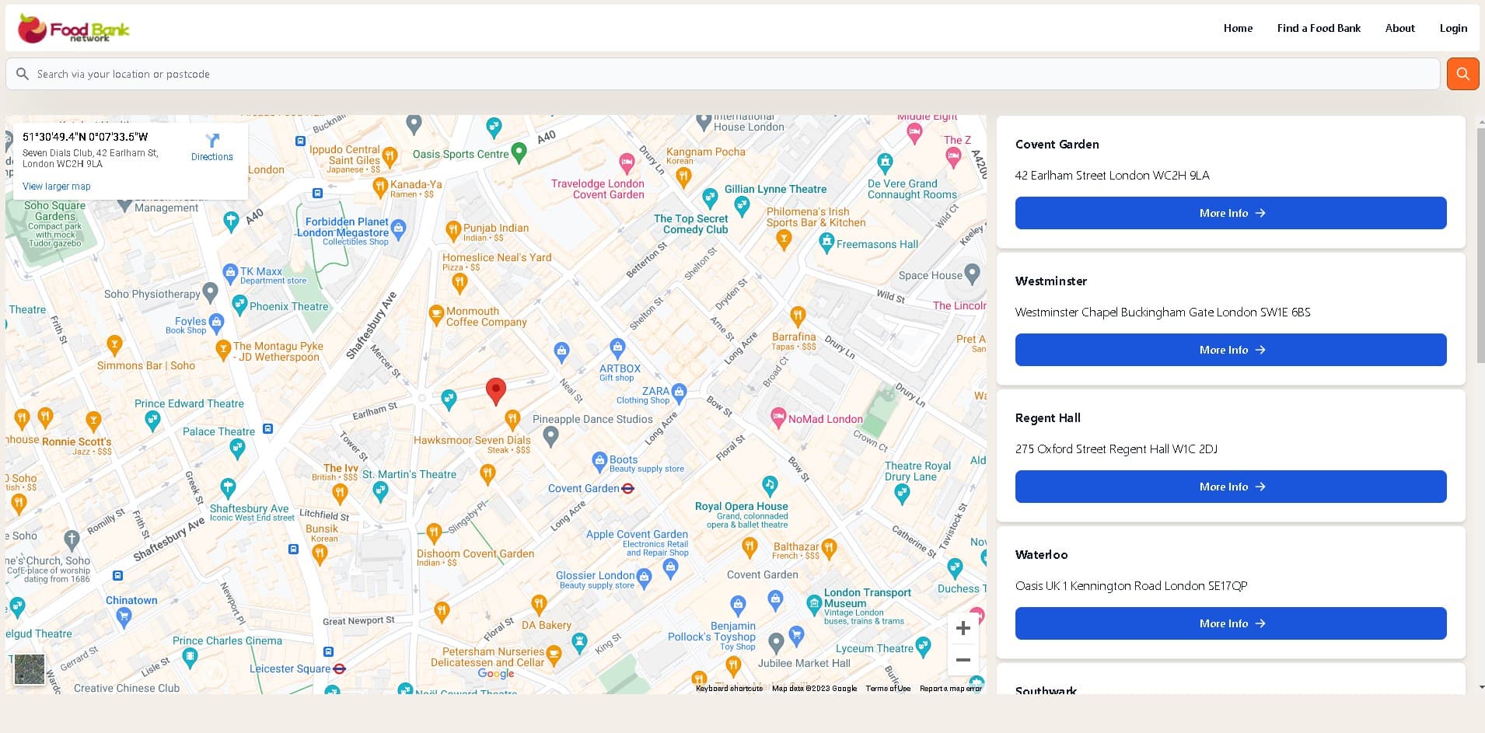Image resolution: width=1485 pixels, height=733 pixels.
Task: Click the Directions link text
Action: [212, 157]
